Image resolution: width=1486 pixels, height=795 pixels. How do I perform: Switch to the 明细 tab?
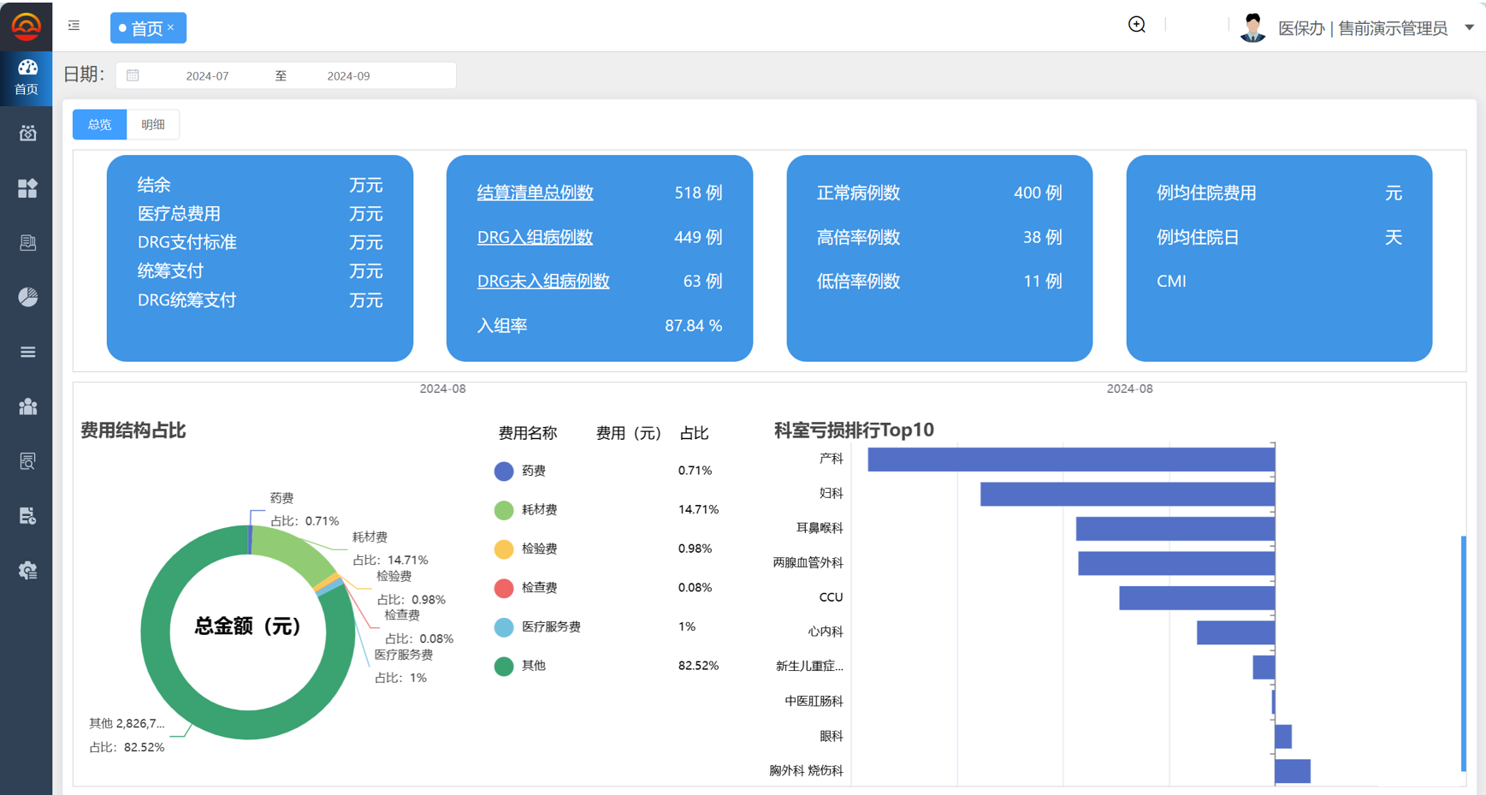(x=153, y=125)
